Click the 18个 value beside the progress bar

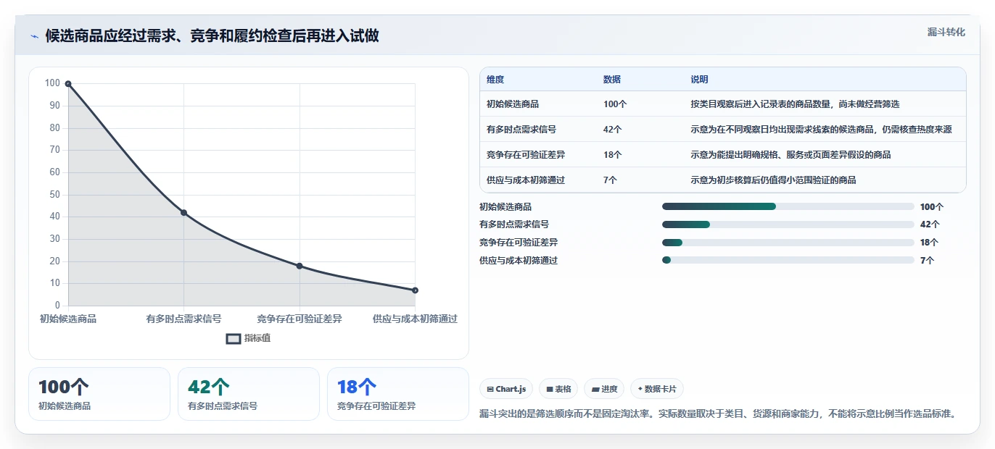pyautogui.click(x=929, y=243)
